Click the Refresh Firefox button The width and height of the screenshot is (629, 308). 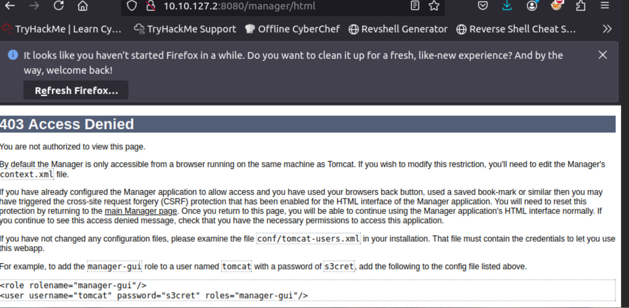click(76, 91)
